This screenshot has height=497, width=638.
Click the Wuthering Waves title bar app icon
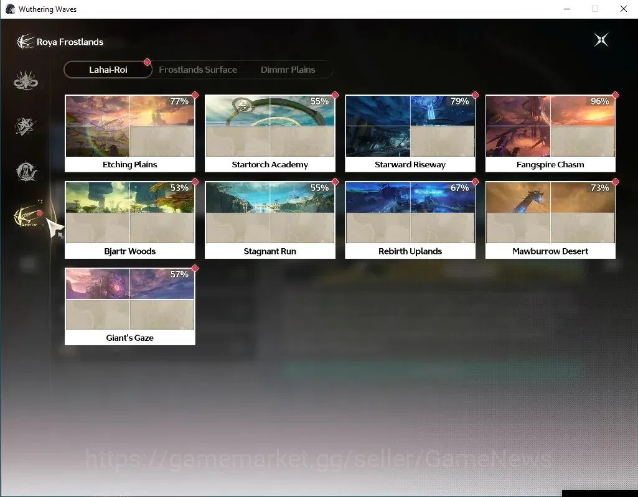[x=10, y=9]
